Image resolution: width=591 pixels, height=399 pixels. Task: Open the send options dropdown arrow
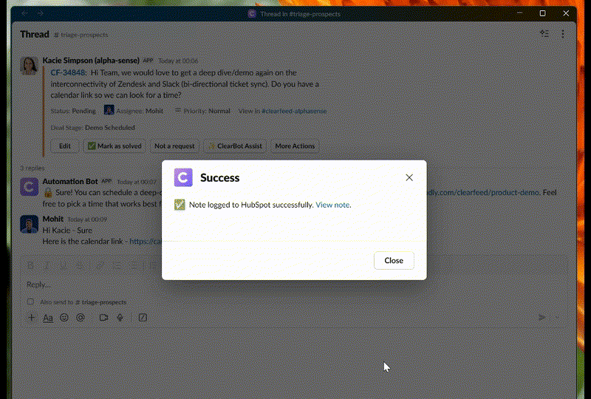pyautogui.click(x=557, y=318)
